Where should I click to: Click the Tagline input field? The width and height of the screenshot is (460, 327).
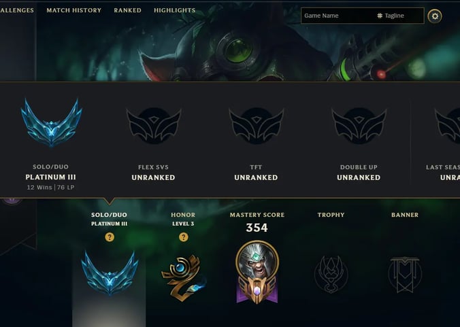coord(400,16)
